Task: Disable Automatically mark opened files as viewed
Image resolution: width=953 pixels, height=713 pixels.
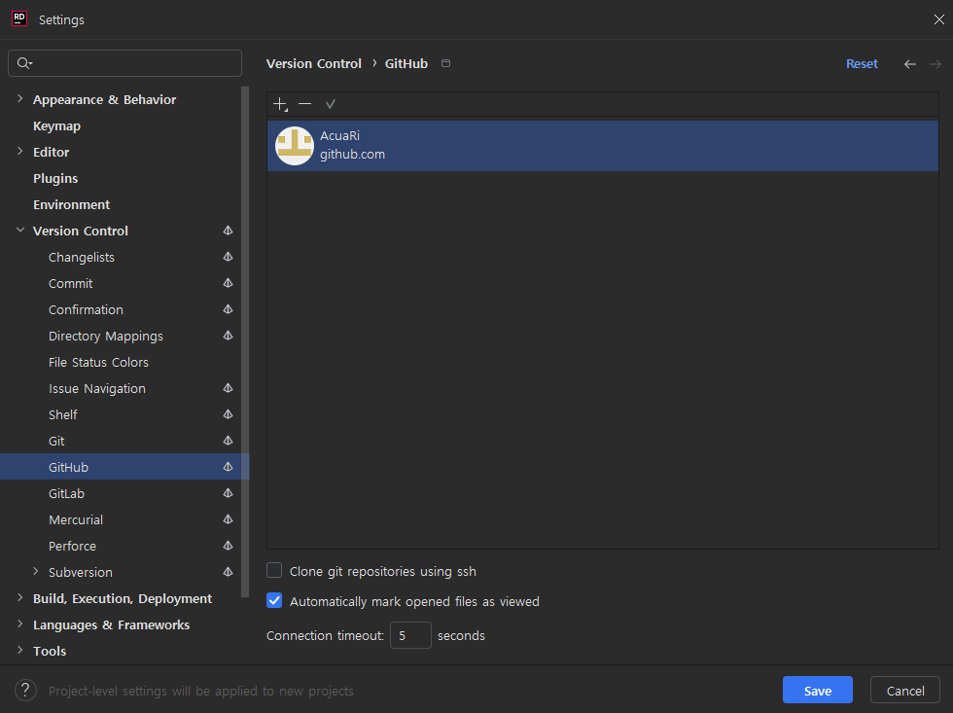Action: coord(274,601)
